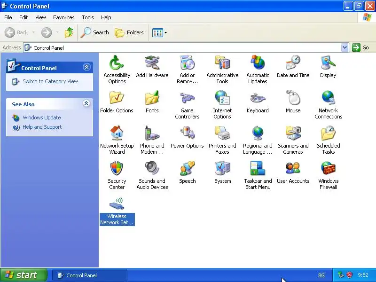Open Help and Support link
This screenshot has height=282, width=376.
click(42, 127)
